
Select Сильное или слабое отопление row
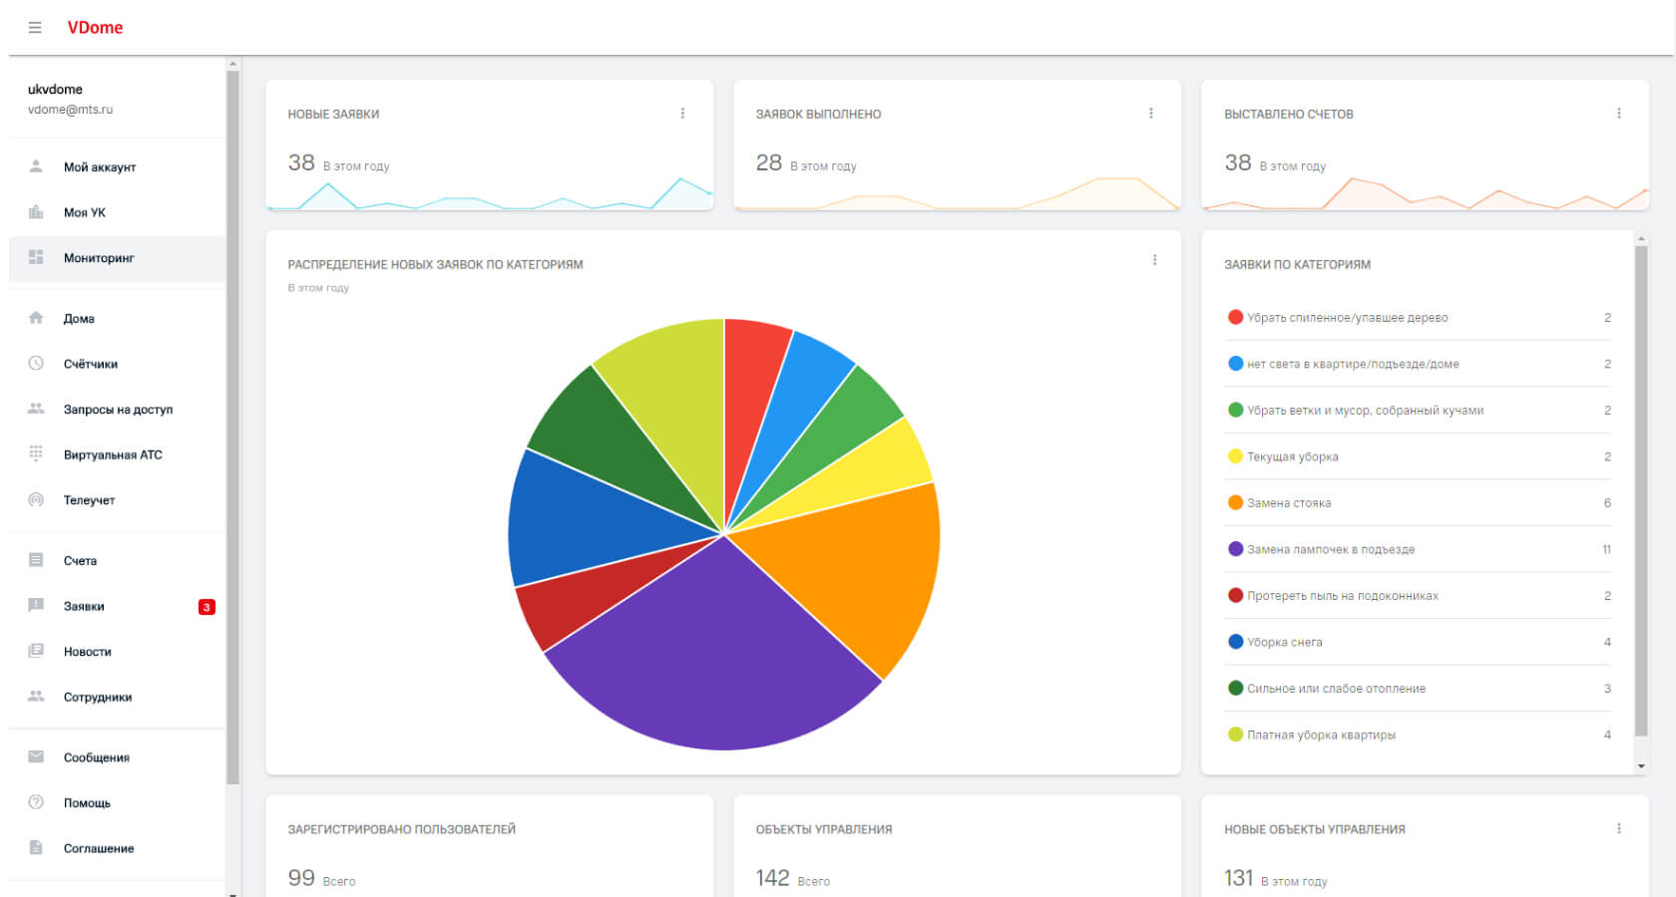coord(1418,689)
